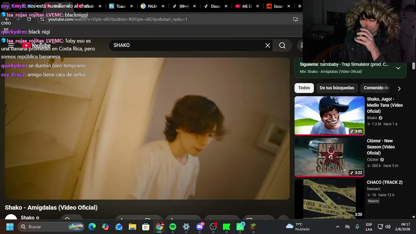
Task: Open WhatsApp from the taskbar
Action: [240, 227]
